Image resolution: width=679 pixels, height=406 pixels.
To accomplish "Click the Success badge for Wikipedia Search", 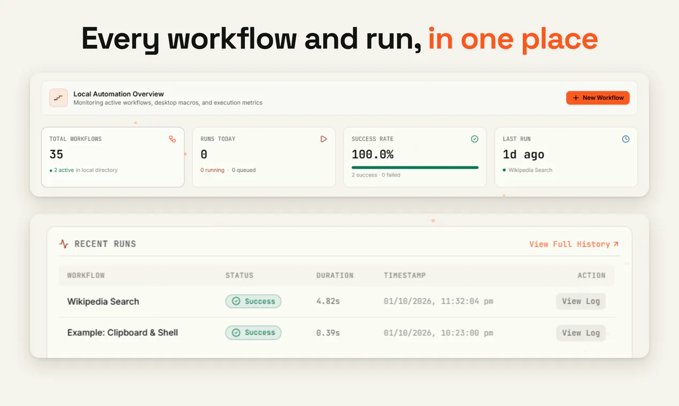I will [x=253, y=301].
